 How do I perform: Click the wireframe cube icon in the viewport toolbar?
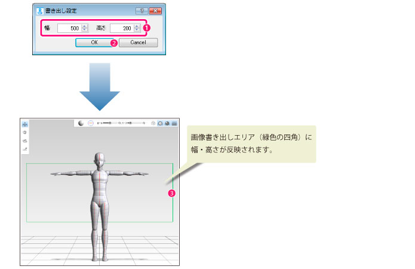[x=153, y=123]
